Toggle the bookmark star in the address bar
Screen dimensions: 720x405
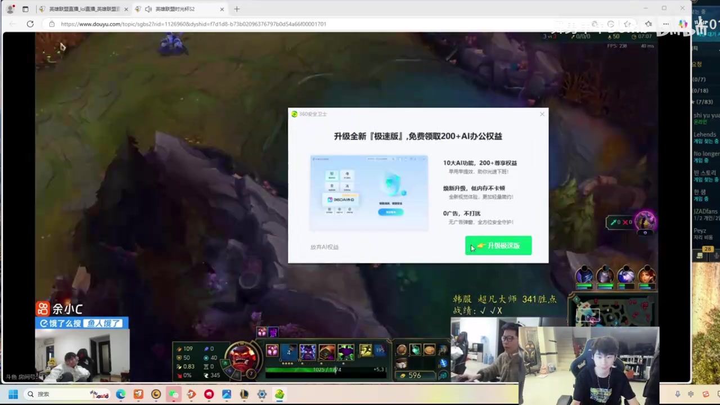click(627, 24)
